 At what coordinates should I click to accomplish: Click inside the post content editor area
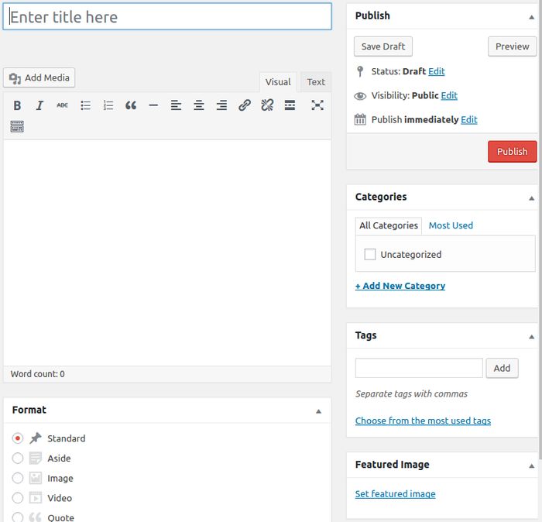tap(167, 252)
